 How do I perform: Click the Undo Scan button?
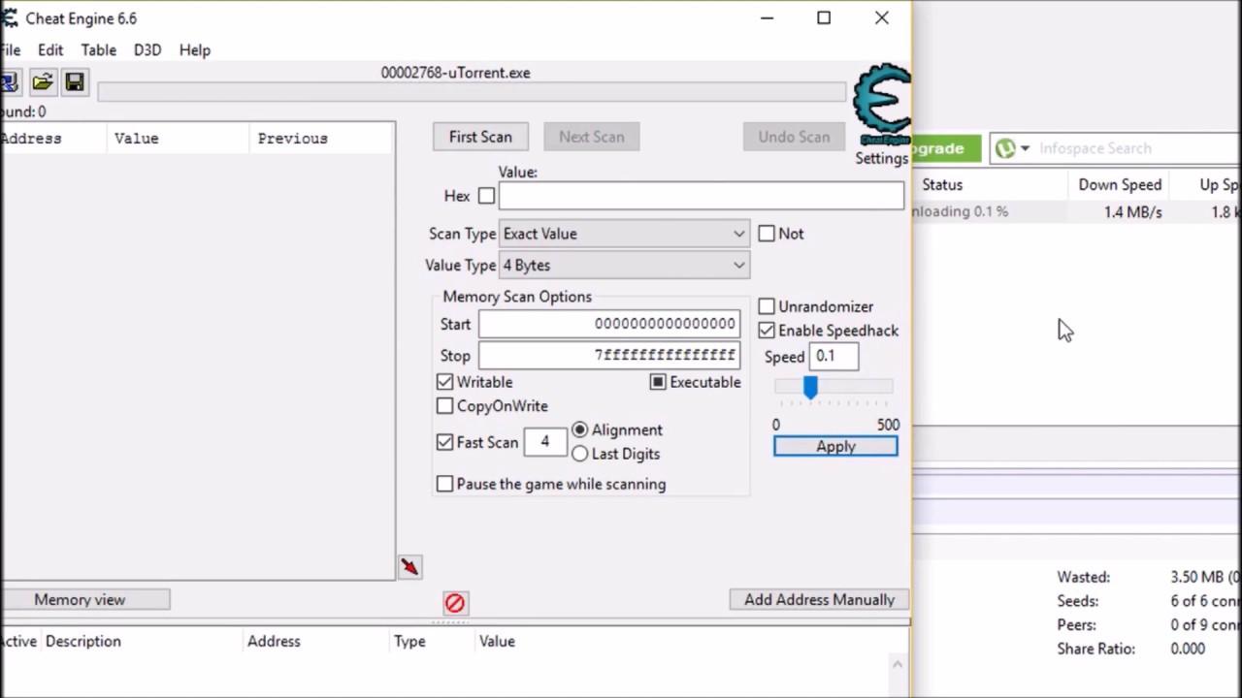click(x=794, y=137)
